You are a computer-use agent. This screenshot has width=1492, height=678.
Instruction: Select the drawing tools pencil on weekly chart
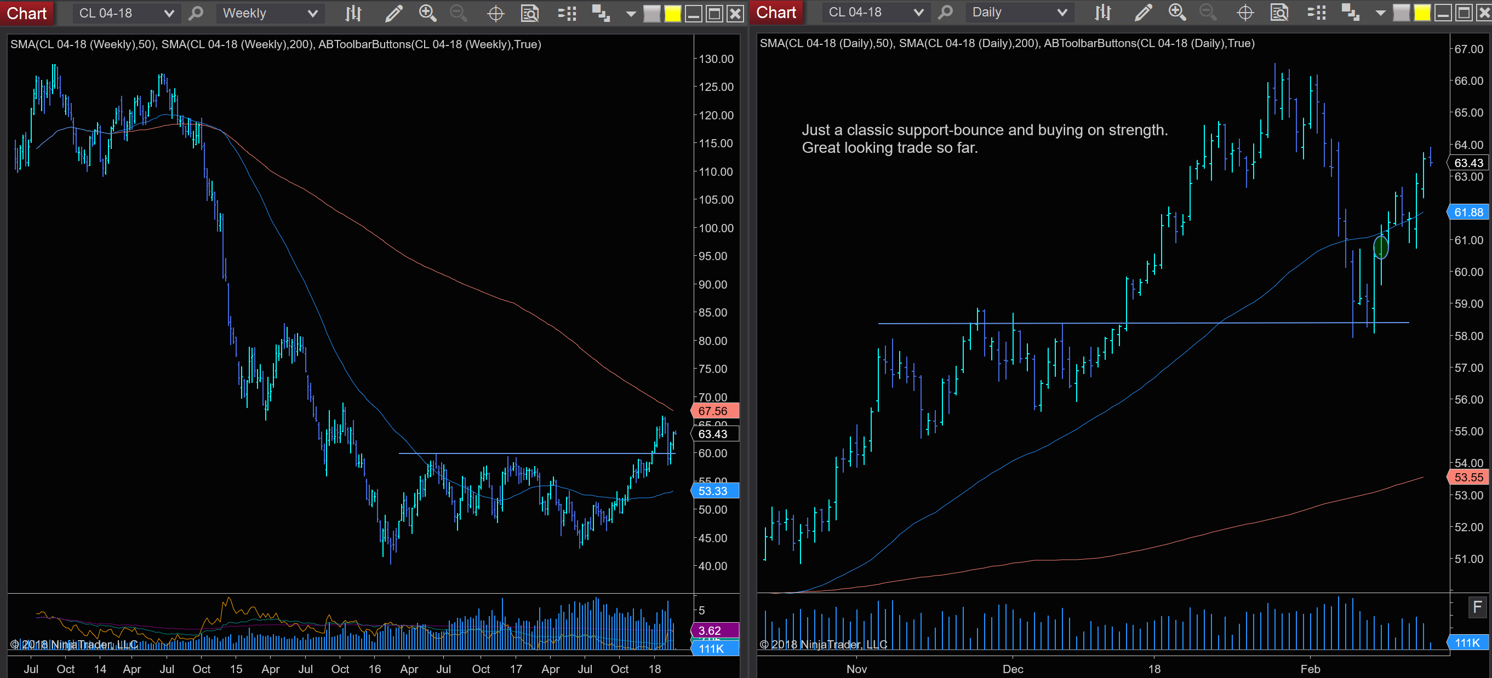click(x=394, y=13)
